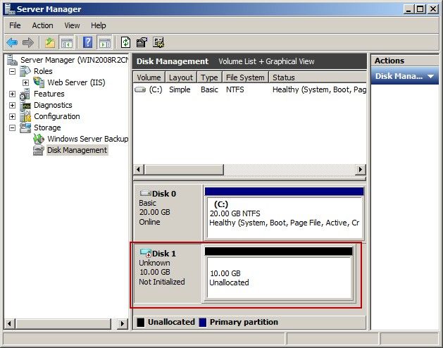Click the Storage icon in tree
Screen dimensions: 443x348
pyautogui.click(x=25, y=128)
